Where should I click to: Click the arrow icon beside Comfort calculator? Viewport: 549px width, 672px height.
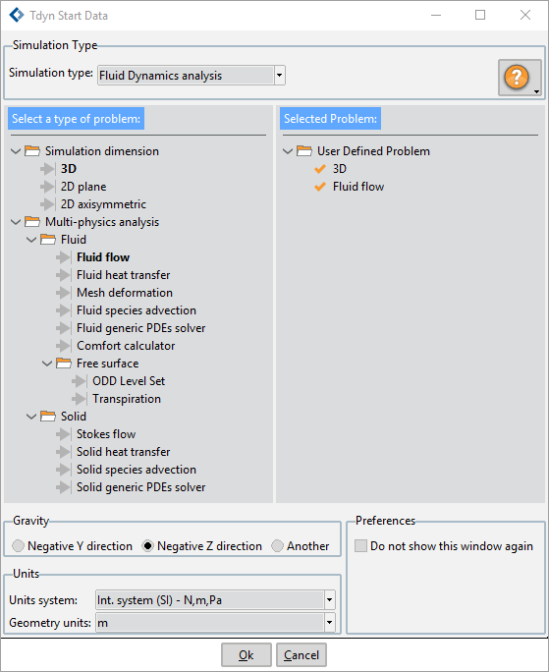(x=64, y=346)
